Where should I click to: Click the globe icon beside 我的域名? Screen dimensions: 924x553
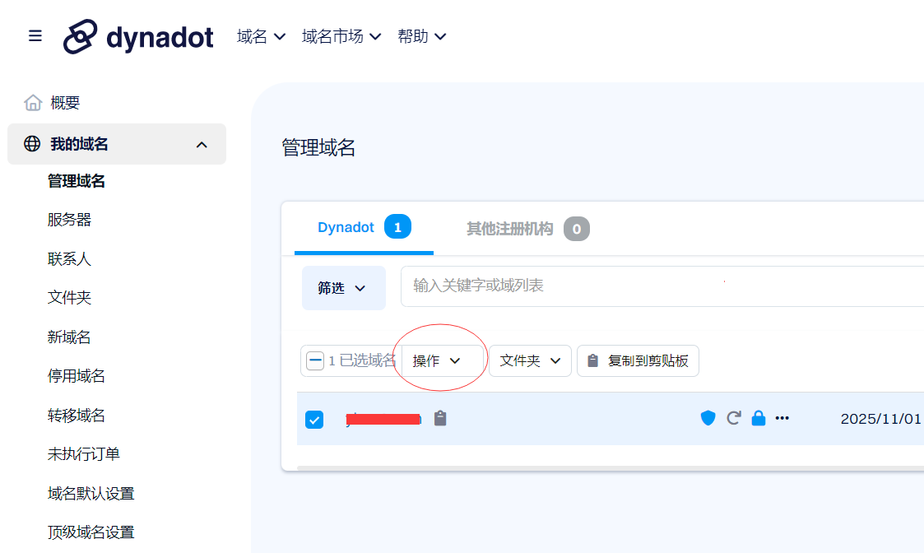pos(32,143)
